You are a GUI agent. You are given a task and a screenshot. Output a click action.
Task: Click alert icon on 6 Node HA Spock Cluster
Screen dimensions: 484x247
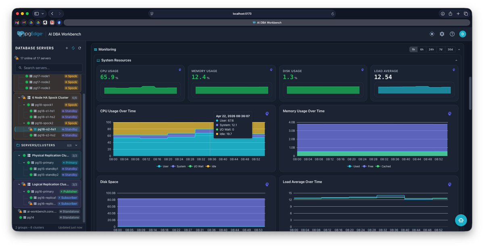pyautogui.click(x=24, y=98)
